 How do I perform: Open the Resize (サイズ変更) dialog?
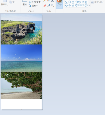click(x=35, y=2)
